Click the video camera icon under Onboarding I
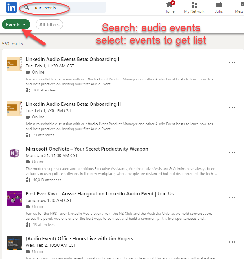 (28, 72)
